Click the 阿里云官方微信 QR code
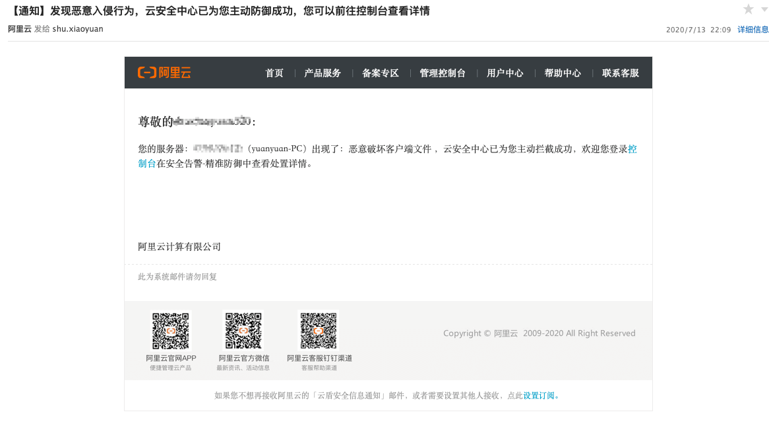This screenshot has height=435, width=769. pyautogui.click(x=243, y=331)
